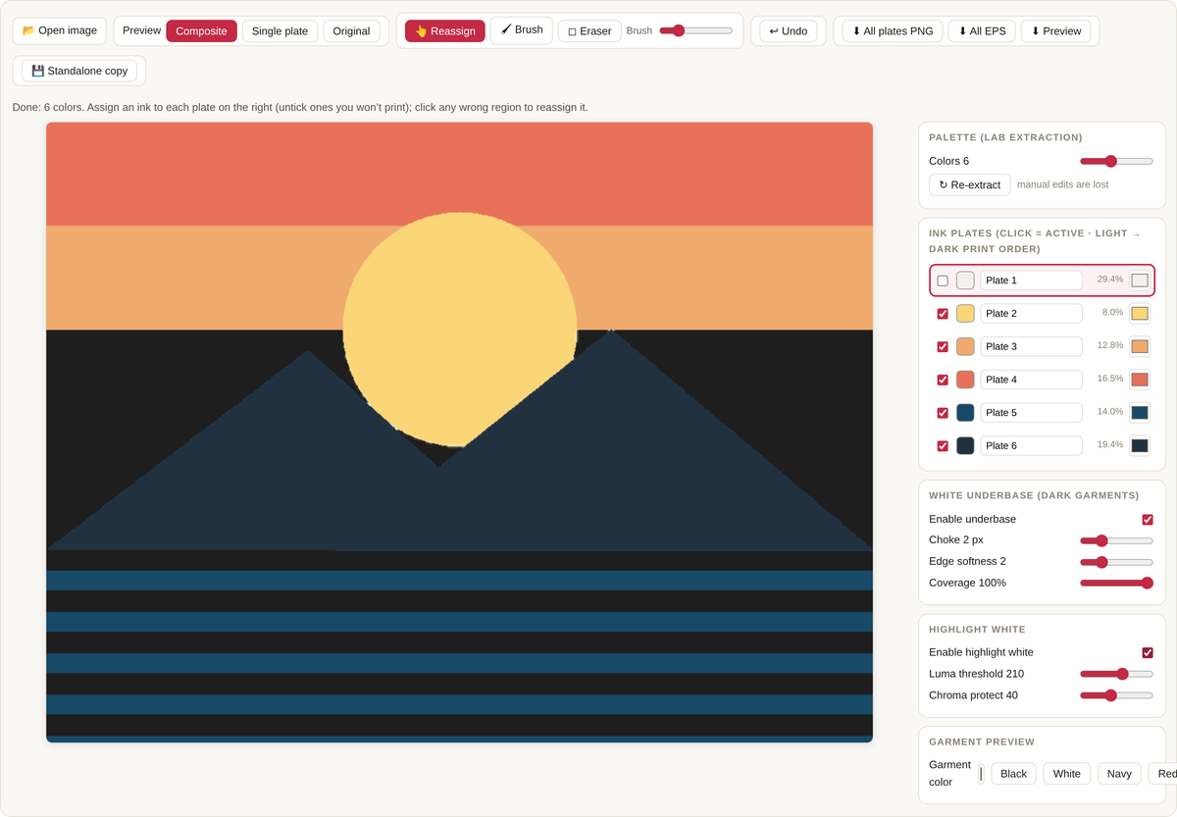
Task: Open Plate 2 ink color picker
Action: pos(1139,314)
